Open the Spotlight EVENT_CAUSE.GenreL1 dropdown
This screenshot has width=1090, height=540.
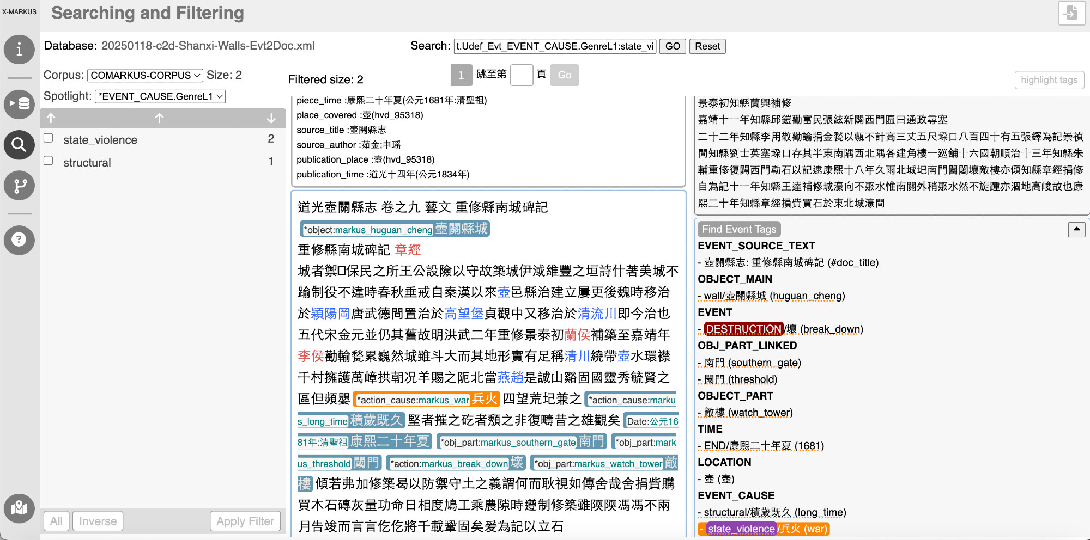pos(160,96)
